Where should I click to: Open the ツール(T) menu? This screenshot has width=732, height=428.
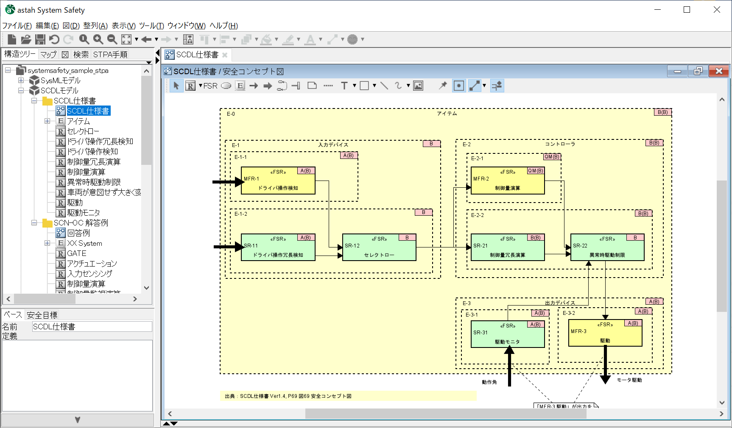[x=151, y=26]
